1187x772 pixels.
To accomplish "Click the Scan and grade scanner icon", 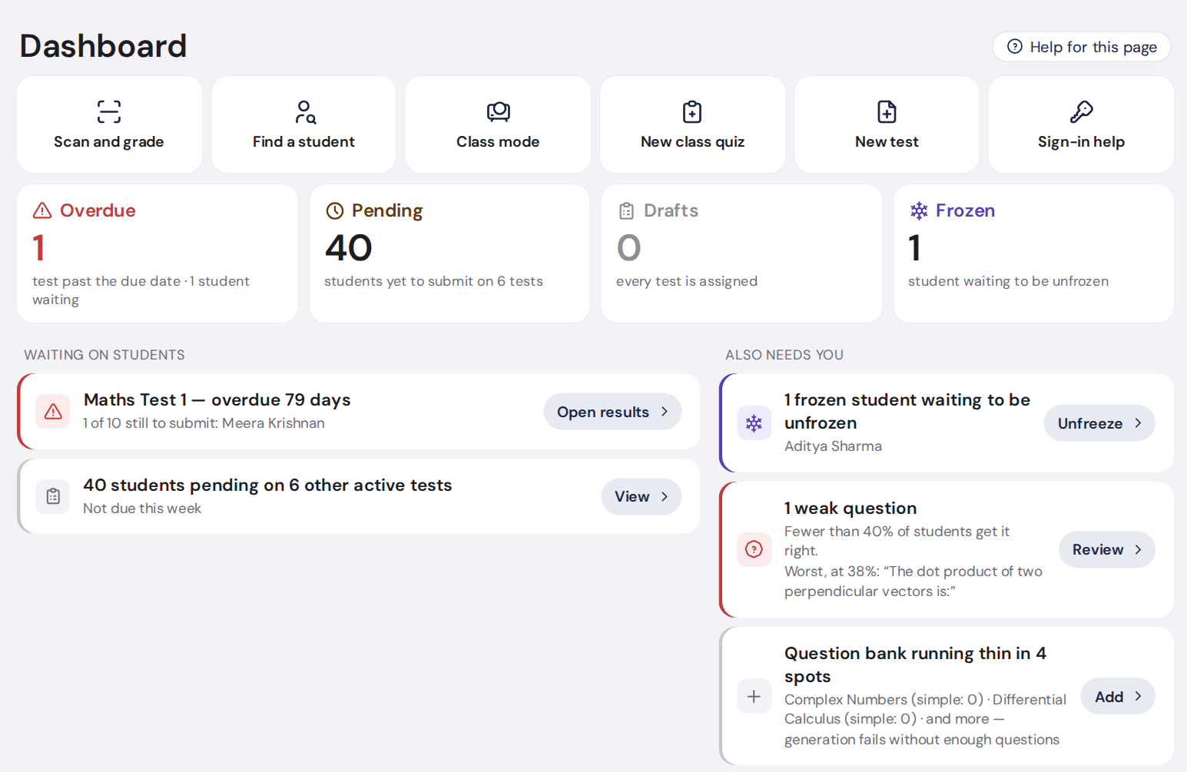I will 109,111.
